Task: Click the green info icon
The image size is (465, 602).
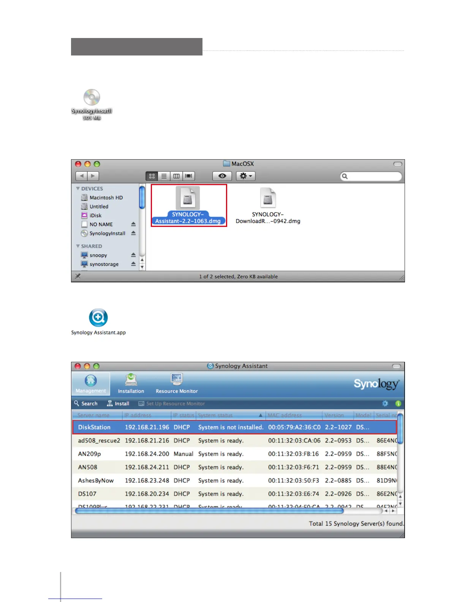Action: [x=398, y=404]
